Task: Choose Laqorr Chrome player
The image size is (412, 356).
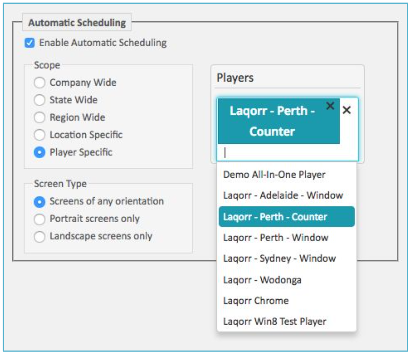Action: tap(287, 301)
